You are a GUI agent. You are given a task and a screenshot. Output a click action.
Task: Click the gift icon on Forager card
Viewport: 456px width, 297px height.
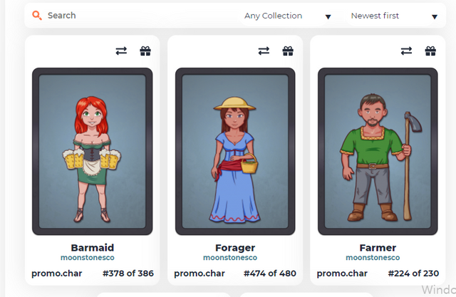click(288, 51)
